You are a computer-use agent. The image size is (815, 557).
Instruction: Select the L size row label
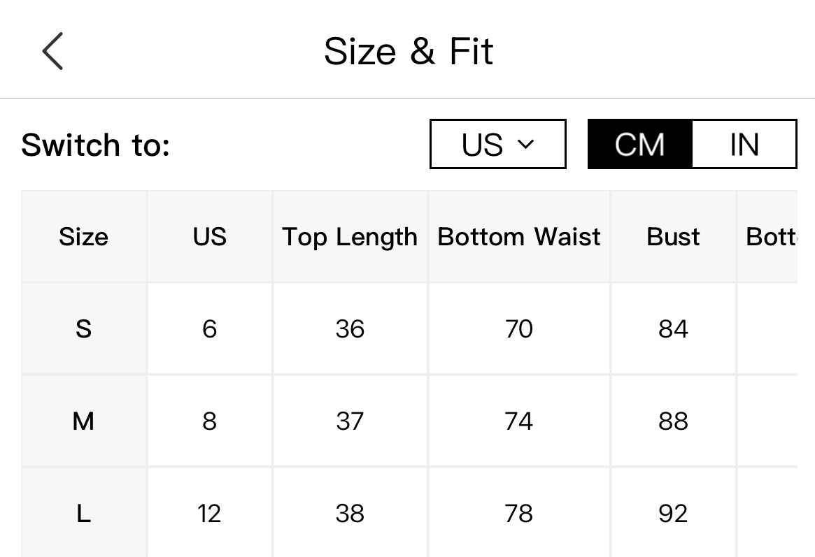tap(84, 514)
